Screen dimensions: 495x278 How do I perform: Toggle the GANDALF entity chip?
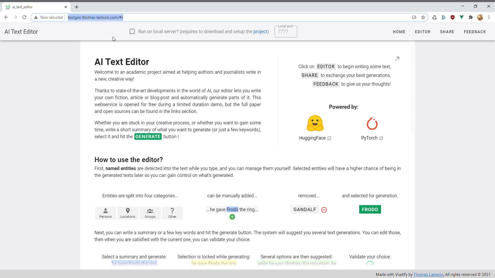point(304,210)
